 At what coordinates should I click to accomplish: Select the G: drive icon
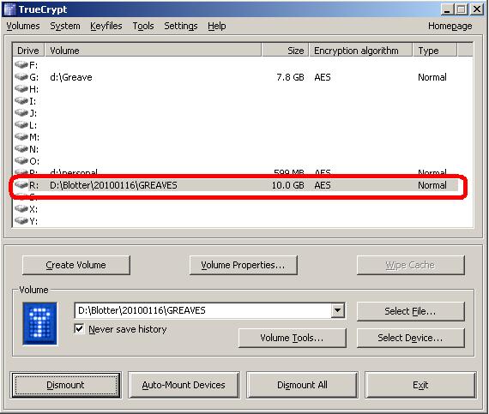(x=21, y=76)
